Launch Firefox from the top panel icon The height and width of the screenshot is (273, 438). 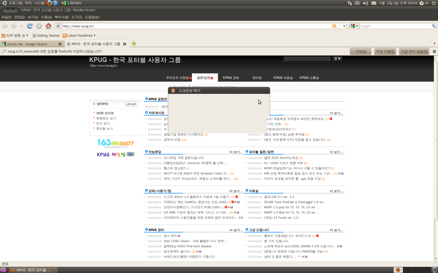point(49,3)
